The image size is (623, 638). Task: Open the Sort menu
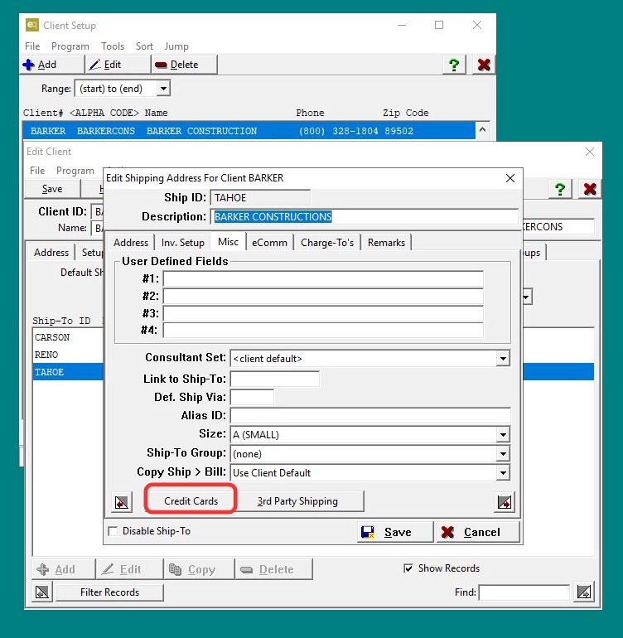(x=144, y=46)
